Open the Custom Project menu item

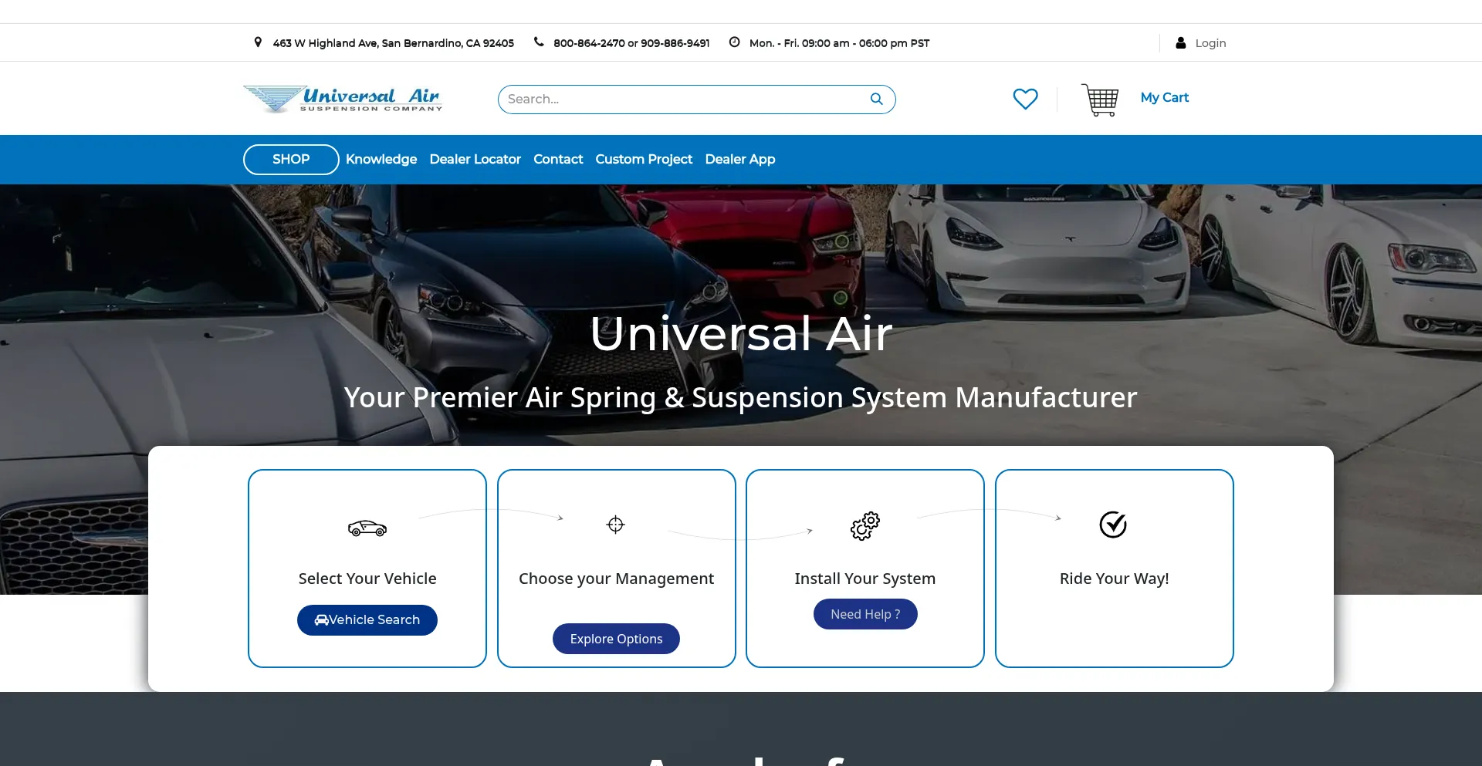pyautogui.click(x=644, y=160)
